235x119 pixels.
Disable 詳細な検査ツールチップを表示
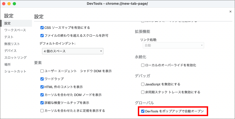42,103
